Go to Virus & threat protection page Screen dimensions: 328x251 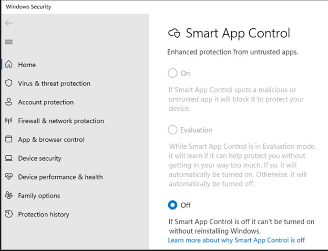click(x=54, y=83)
